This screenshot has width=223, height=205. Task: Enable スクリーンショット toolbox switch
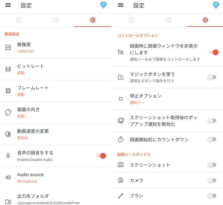[212, 165]
